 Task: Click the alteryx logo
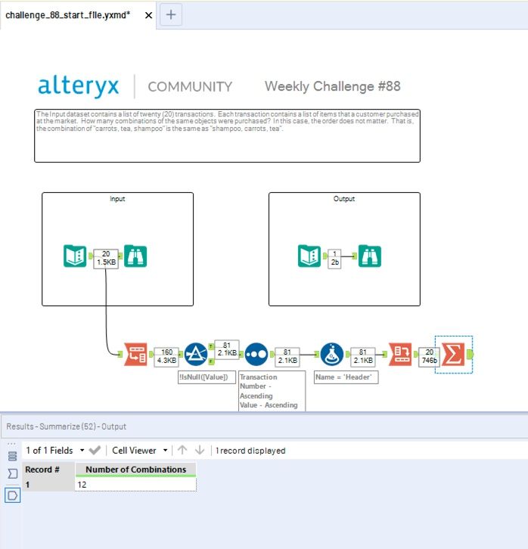tap(79, 86)
